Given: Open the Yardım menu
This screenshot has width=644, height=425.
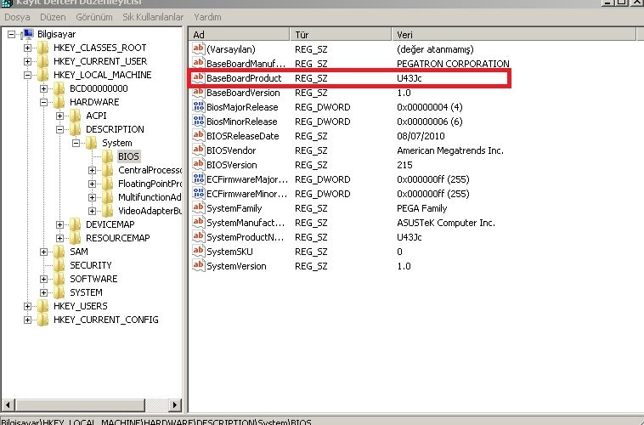Looking at the screenshot, I should pyautogui.click(x=207, y=17).
